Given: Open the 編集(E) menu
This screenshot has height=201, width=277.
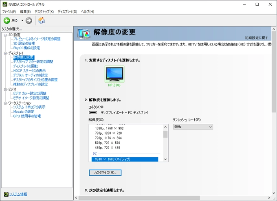Looking at the screenshot, I should click(x=25, y=11).
